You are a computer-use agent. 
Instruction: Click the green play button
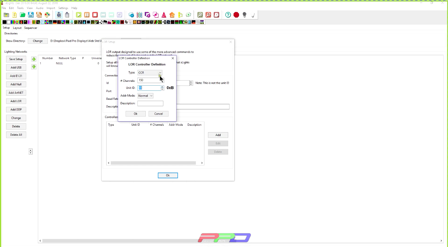point(79,15)
